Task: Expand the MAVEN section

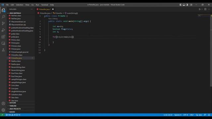Action: [12, 112]
